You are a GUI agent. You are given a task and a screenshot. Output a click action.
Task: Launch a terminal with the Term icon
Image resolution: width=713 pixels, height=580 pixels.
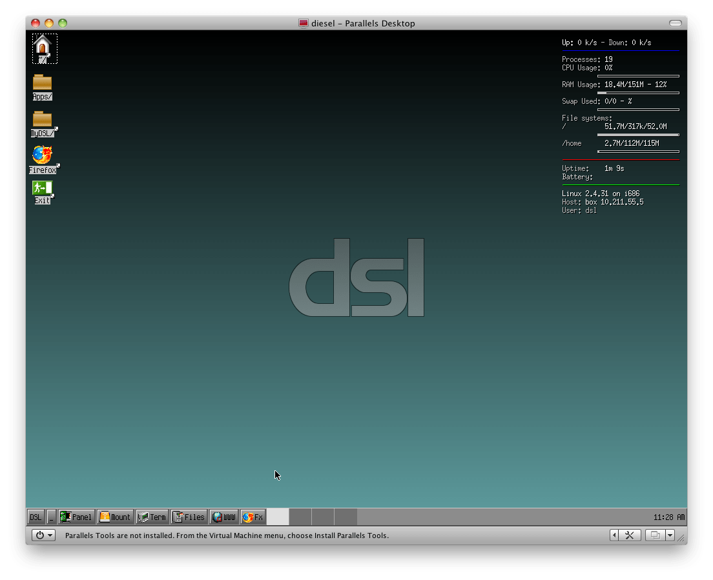tap(152, 517)
